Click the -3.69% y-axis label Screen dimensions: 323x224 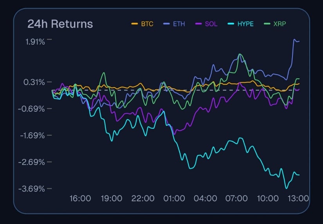(32, 189)
